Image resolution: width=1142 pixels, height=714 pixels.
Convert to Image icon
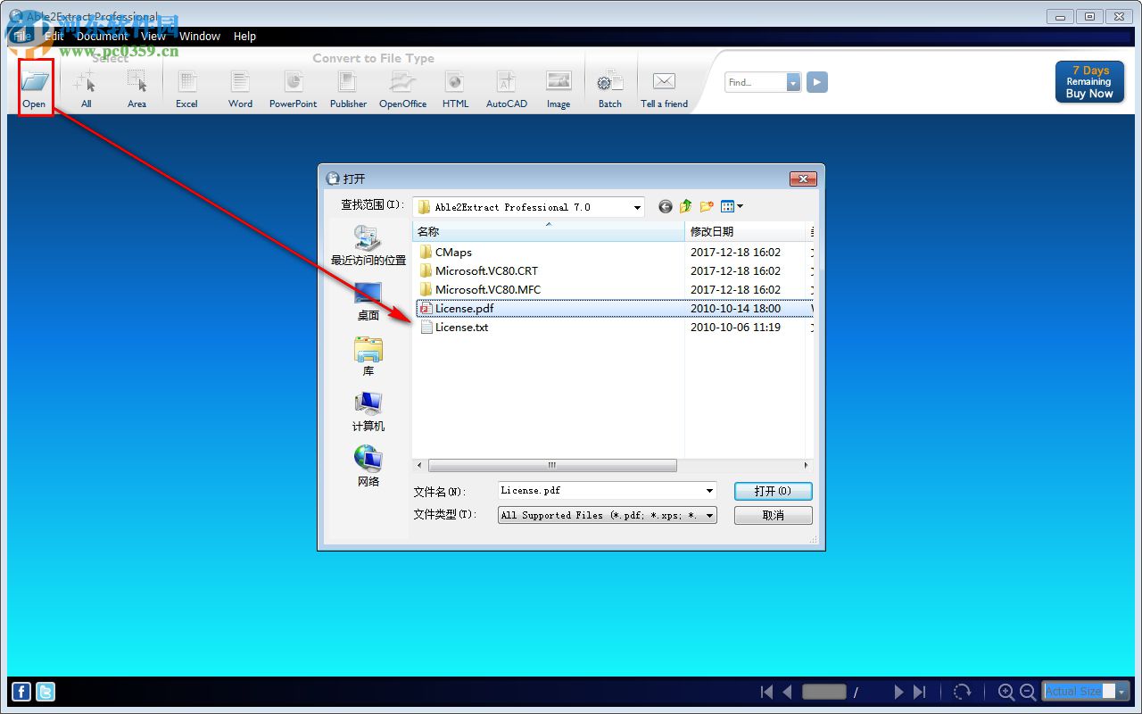click(x=559, y=82)
